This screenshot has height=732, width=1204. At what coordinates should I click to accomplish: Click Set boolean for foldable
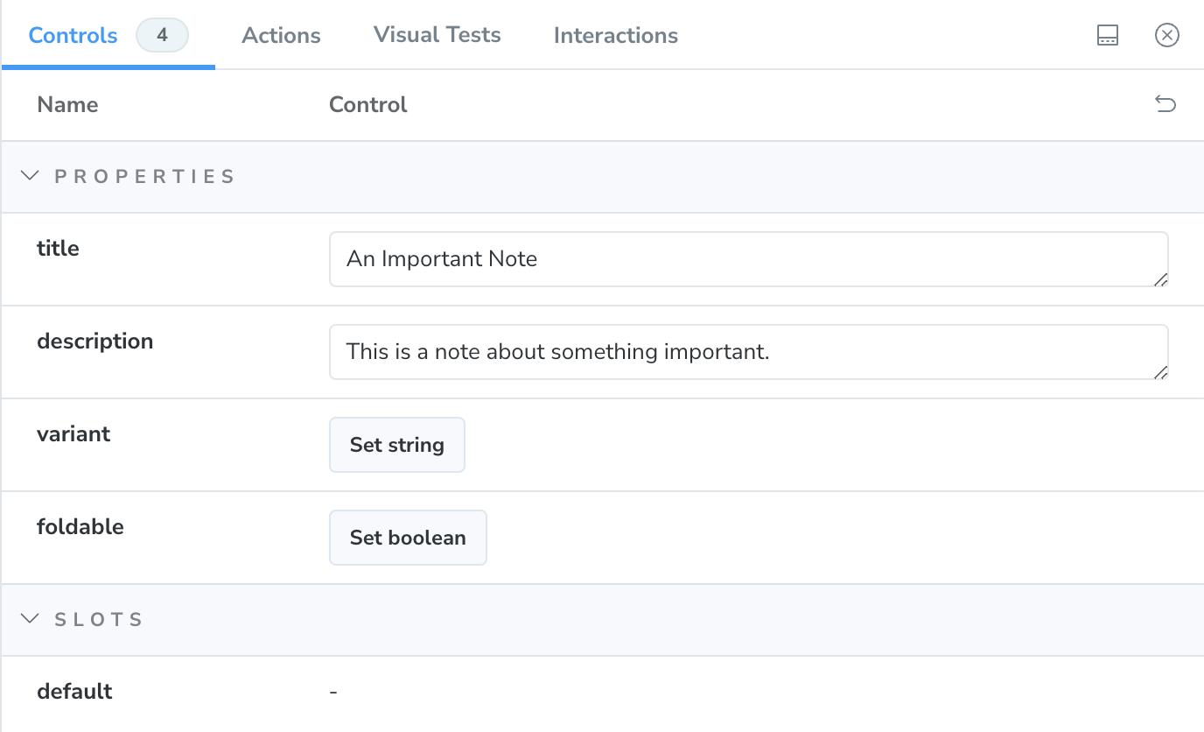408,538
